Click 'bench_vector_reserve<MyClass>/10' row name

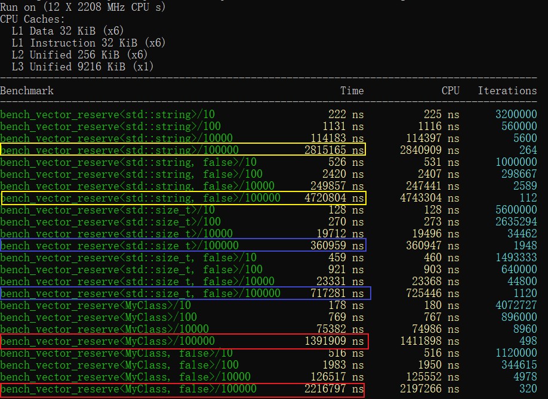coord(96,305)
